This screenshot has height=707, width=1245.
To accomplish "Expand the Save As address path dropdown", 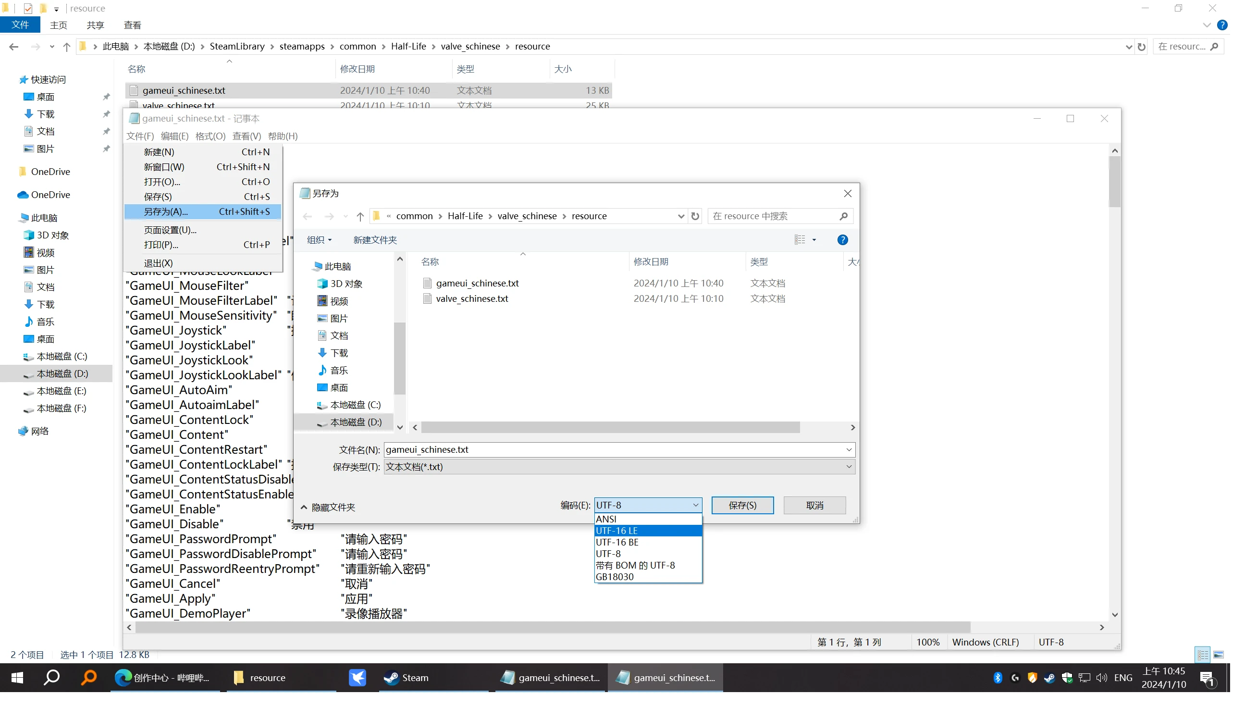I will click(680, 216).
